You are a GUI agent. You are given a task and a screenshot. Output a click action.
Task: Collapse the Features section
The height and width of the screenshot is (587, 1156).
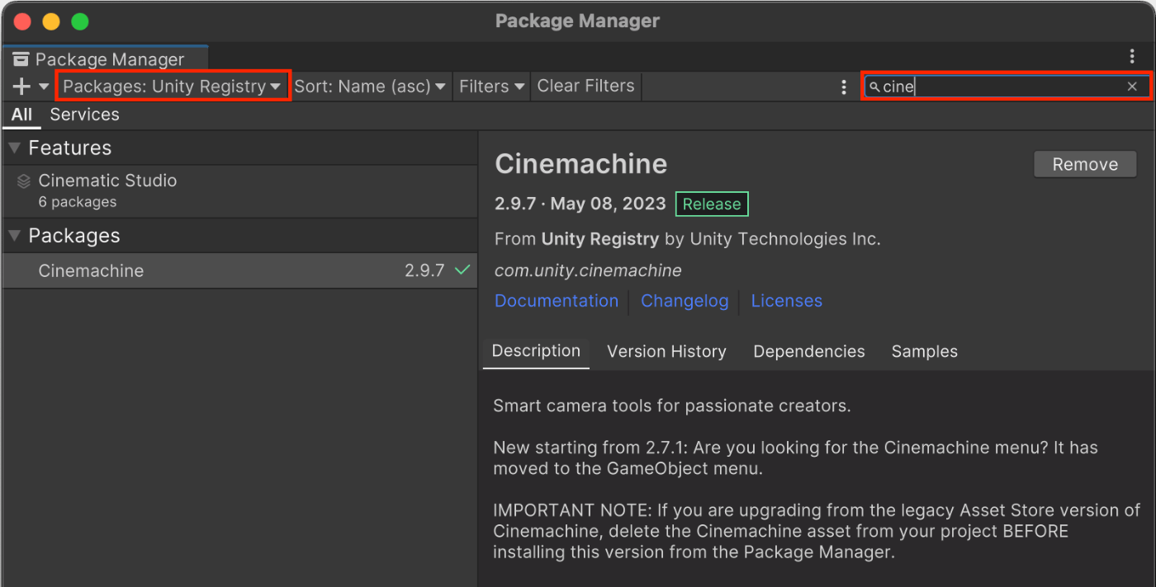[14, 148]
